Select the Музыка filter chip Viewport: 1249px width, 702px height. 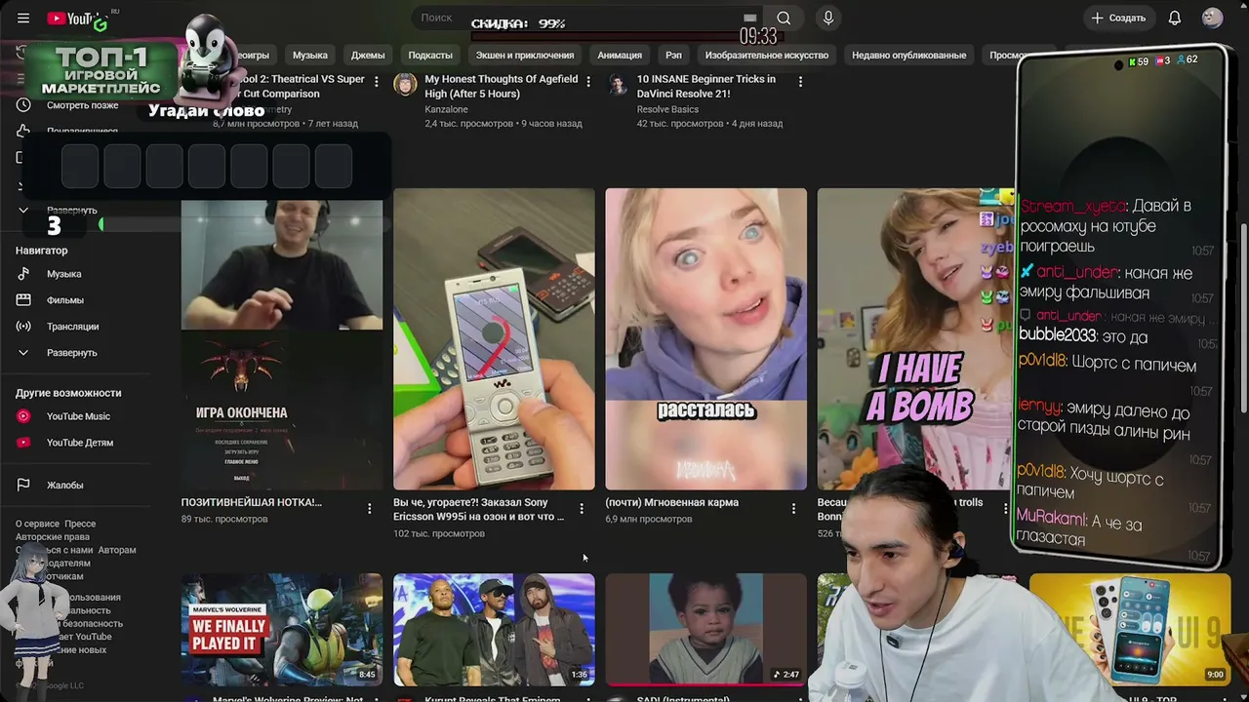coord(310,55)
